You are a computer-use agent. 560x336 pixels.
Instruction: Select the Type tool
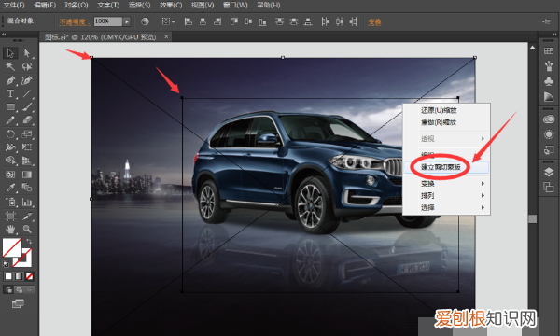(x=10, y=93)
